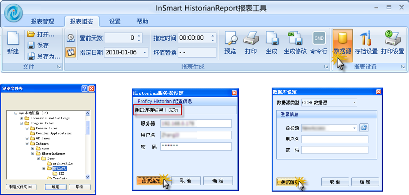
Task: Open the 数据源类型 ODBC数据源 dropdown
Action: click(x=354, y=102)
